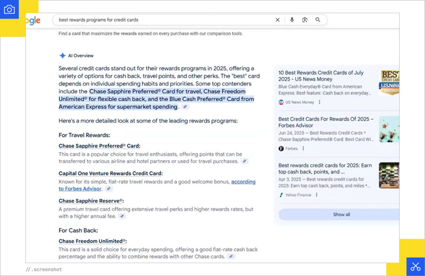Screen dimensions: 425x276
Task: Clear the search query with the X
Action: [x=278, y=20]
